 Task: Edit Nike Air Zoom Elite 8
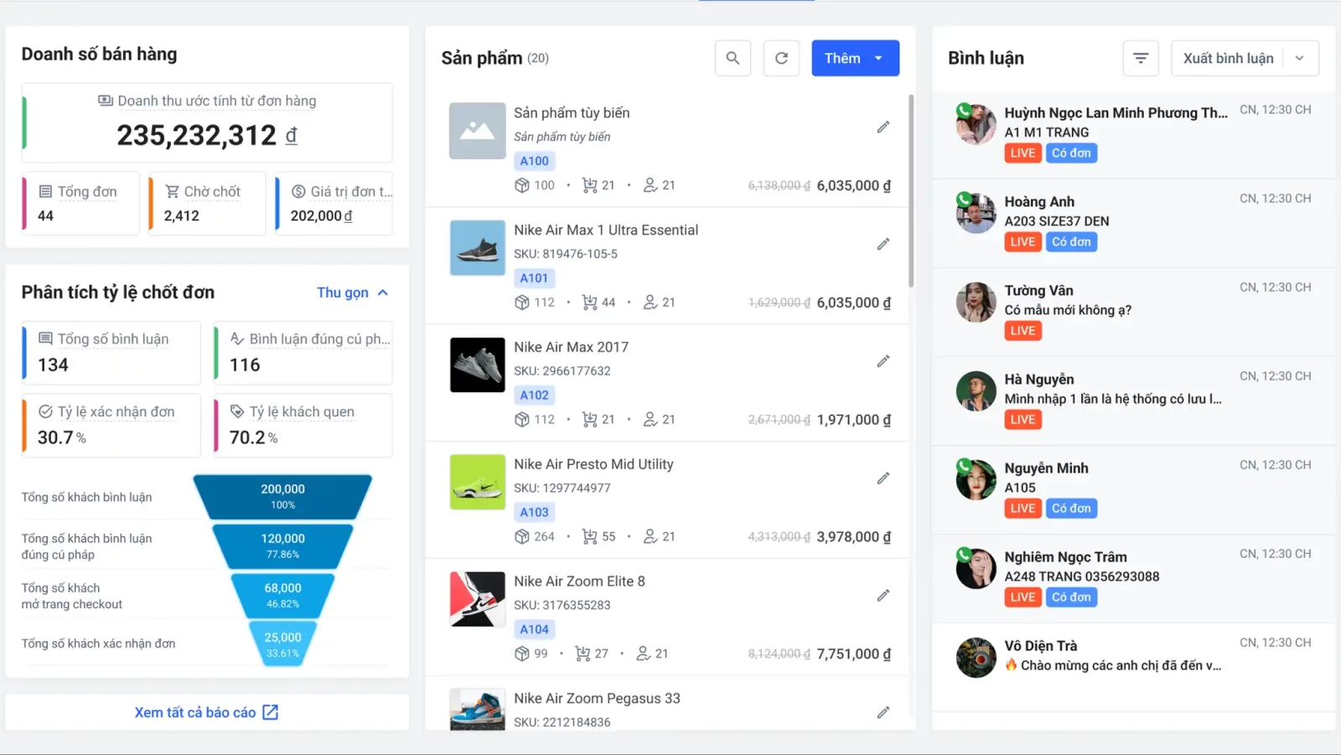(x=883, y=596)
